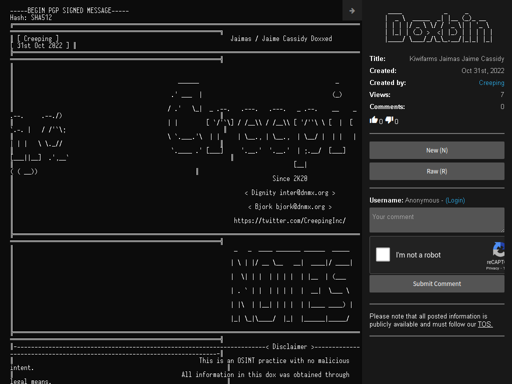Check the I'm not a robot box
The height and width of the screenshot is (384, 512).
[382, 254]
